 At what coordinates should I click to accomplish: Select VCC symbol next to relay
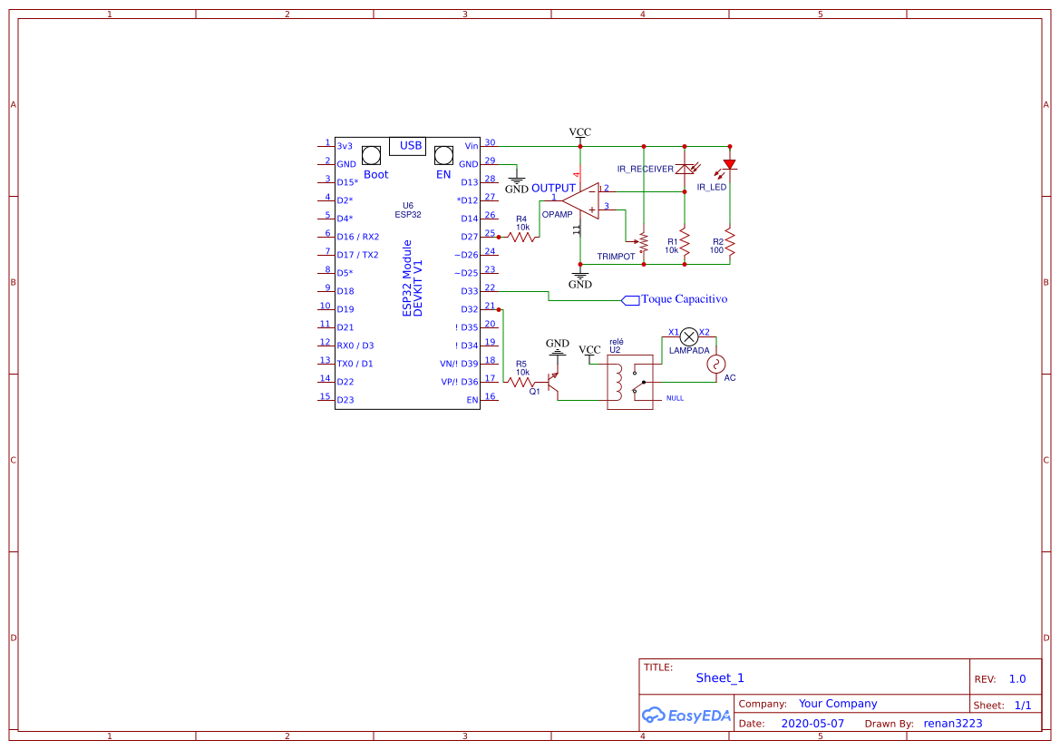(589, 353)
